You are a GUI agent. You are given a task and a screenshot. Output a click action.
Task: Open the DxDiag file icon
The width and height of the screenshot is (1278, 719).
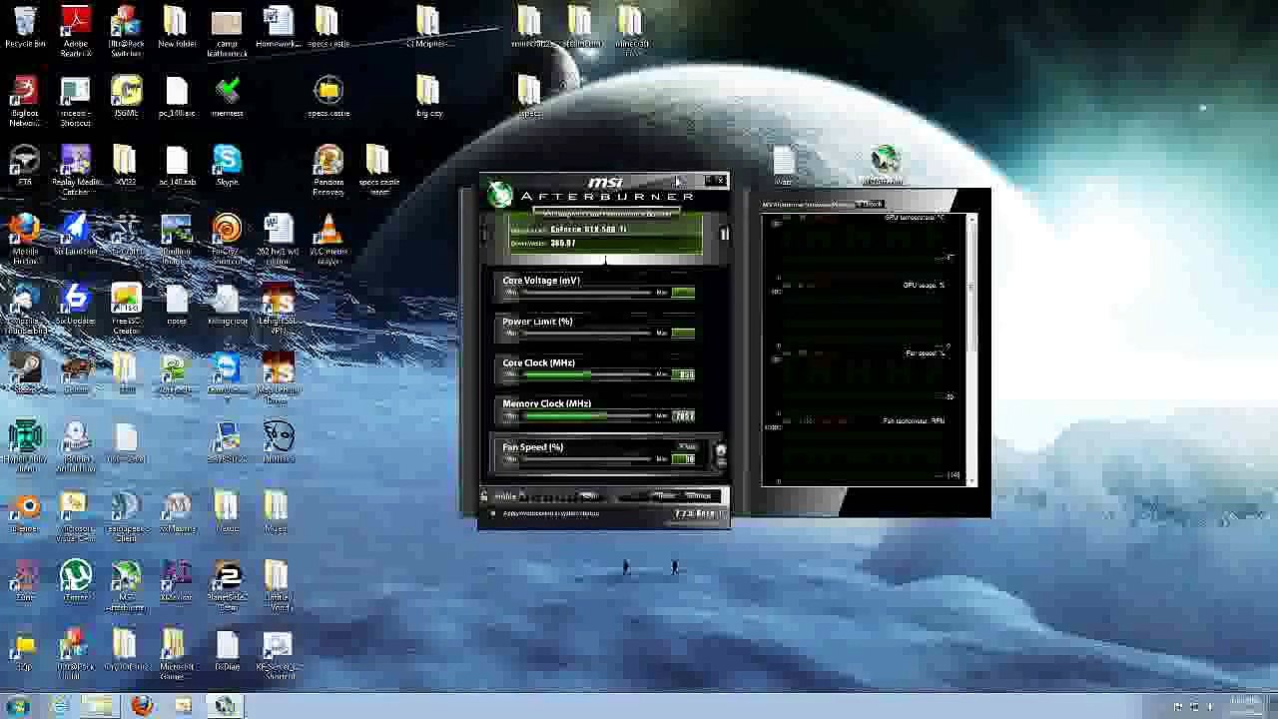pyautogui.click(x=227, y=651)
